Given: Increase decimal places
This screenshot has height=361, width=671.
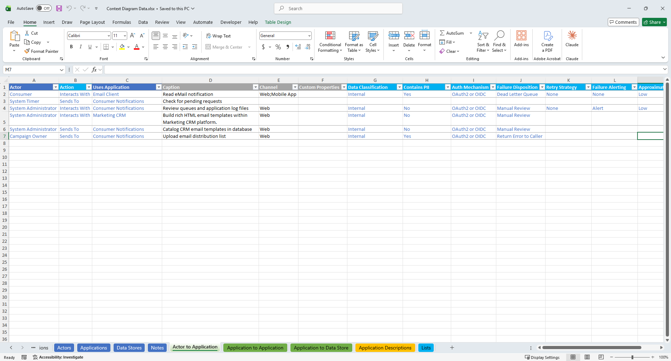Looking at the screenshot, I should [298, 47].
